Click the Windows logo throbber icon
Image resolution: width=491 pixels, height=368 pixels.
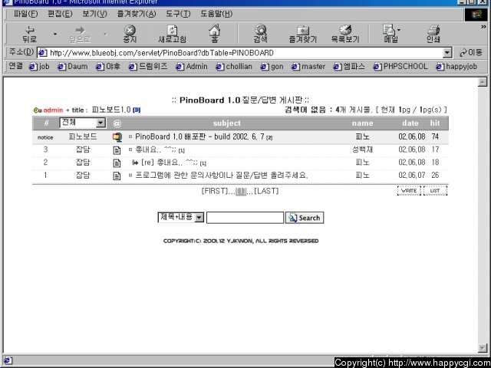(476, 15)
